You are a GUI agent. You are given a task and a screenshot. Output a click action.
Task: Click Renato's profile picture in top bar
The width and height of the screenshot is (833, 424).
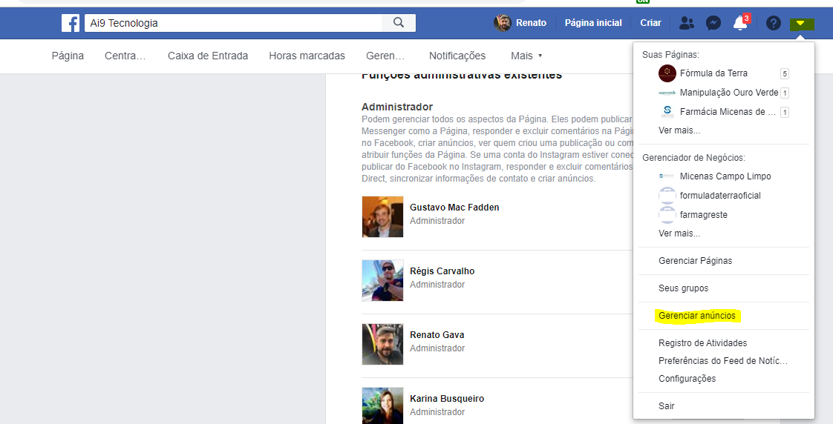[x=502, y=23]
